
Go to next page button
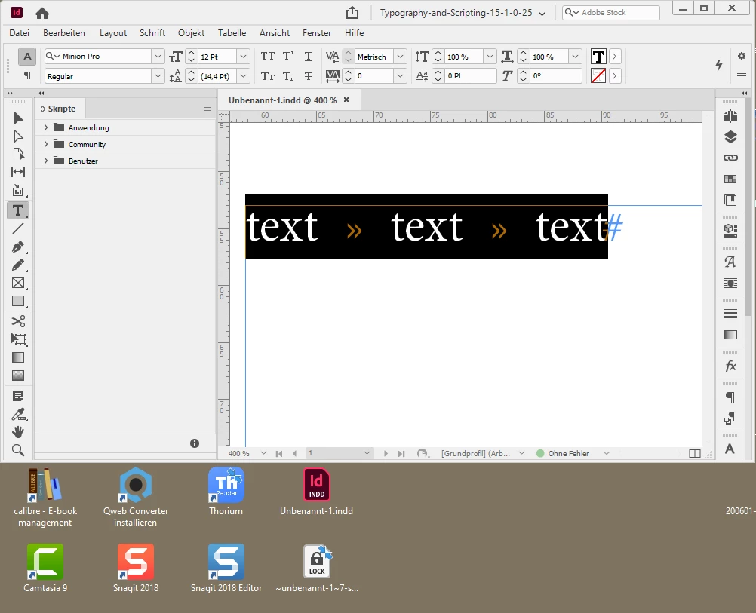(x=386, y=453)
